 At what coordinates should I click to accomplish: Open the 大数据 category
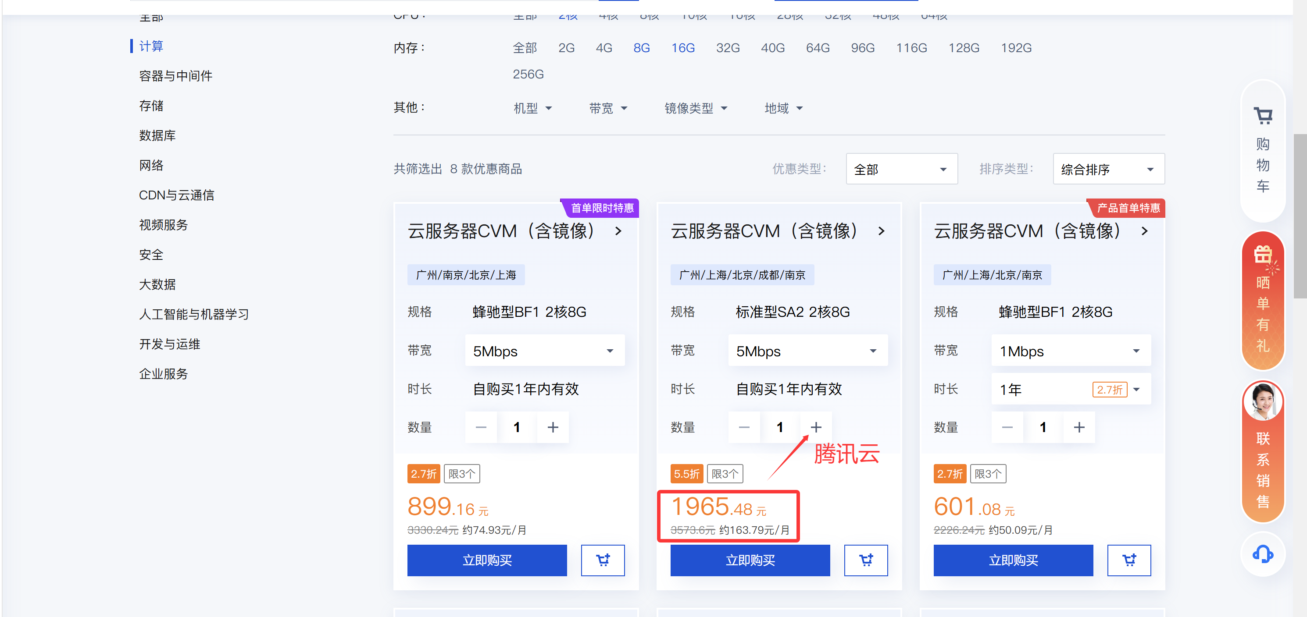(x=157, y=284)
